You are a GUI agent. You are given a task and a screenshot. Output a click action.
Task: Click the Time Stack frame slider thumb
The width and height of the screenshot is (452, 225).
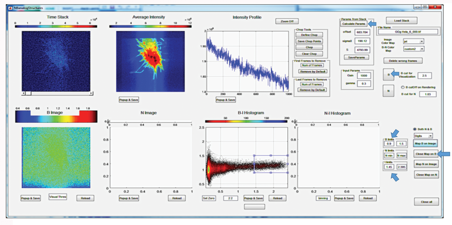pyautogui.click(x=28, y=93)
